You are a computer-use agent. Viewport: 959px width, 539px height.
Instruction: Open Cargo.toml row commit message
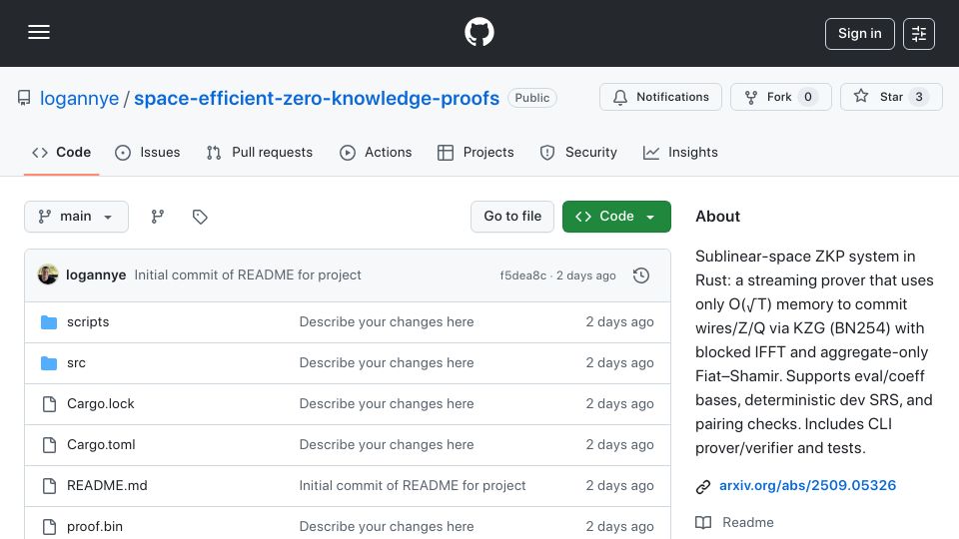click(387, 445)
